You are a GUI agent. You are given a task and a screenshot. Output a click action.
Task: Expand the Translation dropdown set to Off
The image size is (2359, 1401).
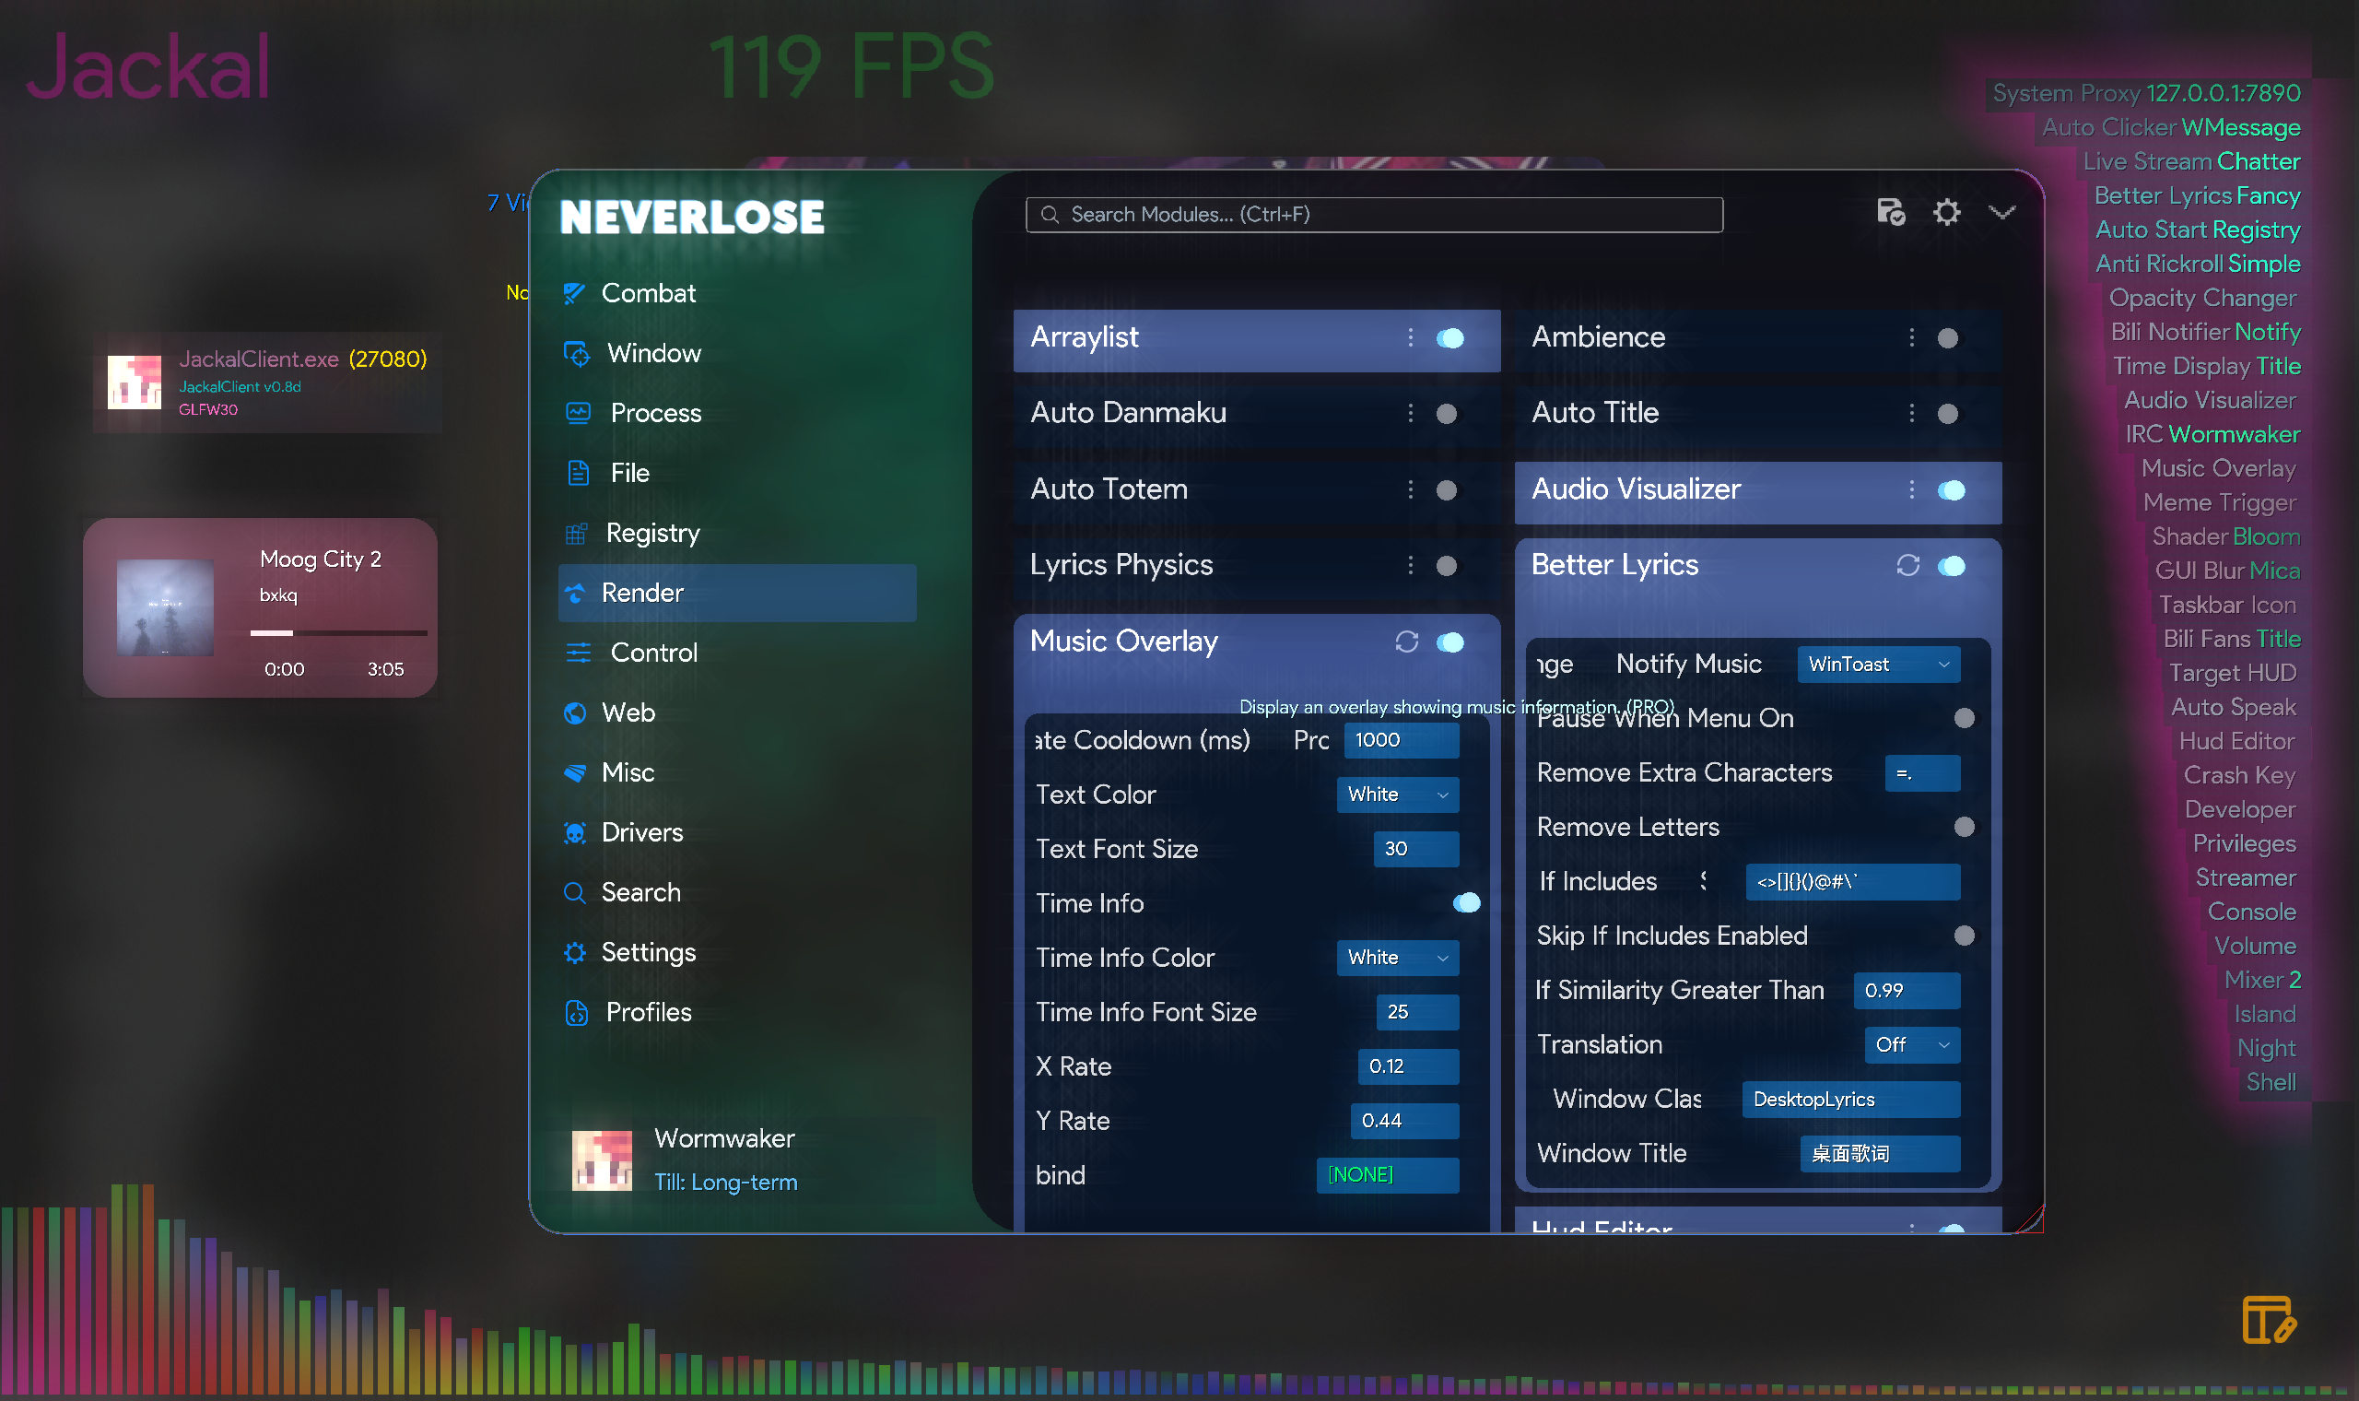1912,1044
